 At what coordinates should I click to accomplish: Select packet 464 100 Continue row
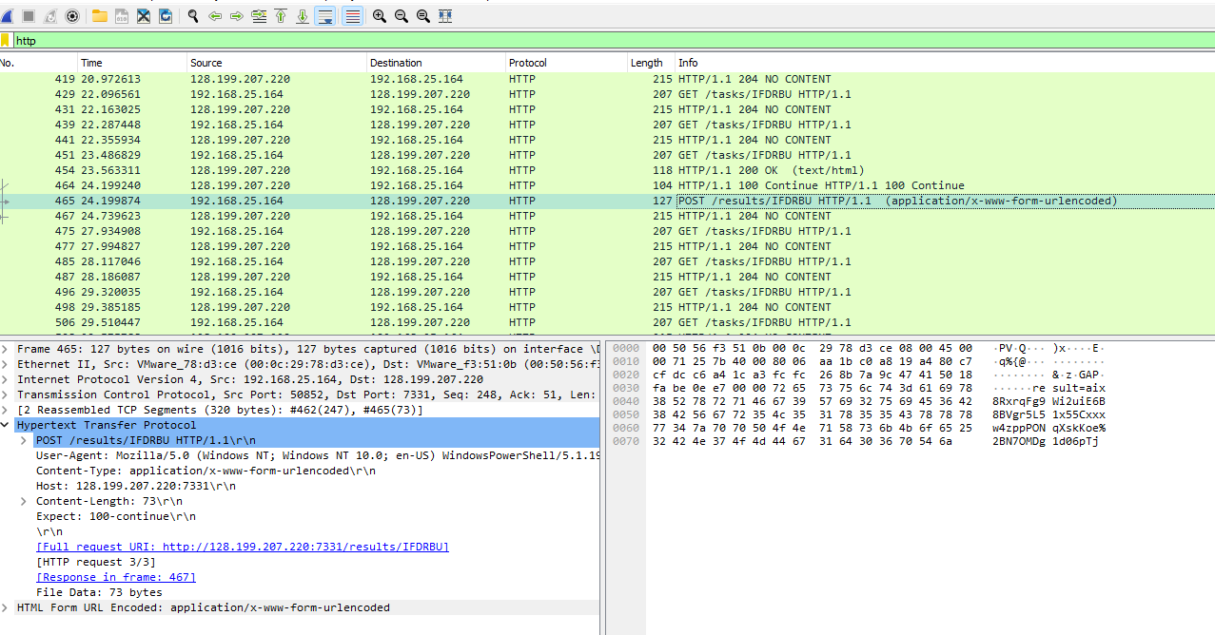tap(607, 185)
